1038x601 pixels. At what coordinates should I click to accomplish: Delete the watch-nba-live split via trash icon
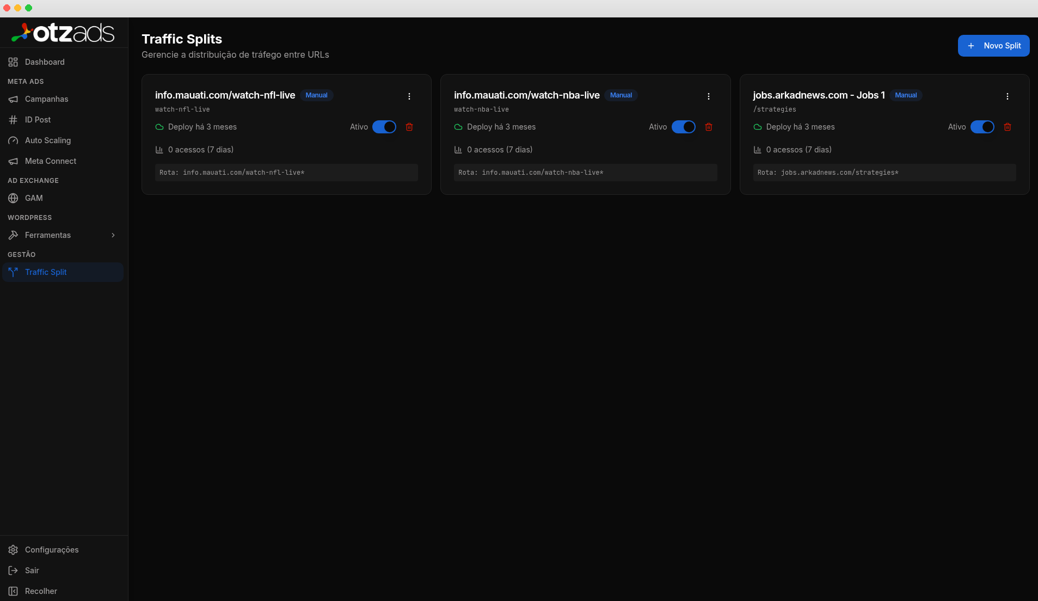click(x=709, y=127)
